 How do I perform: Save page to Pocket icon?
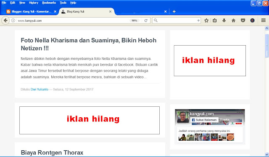[x=243, y=21]
